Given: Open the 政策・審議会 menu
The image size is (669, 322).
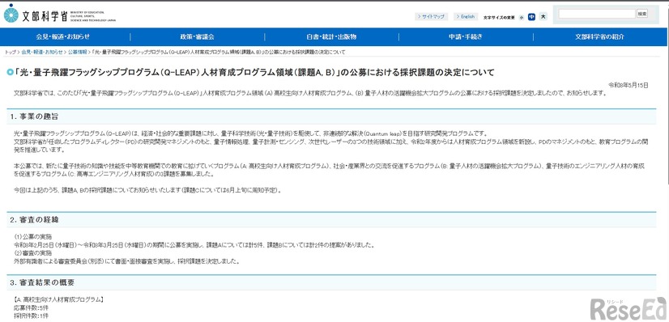Looking at the screenshot, I should (x=197, y=37).
